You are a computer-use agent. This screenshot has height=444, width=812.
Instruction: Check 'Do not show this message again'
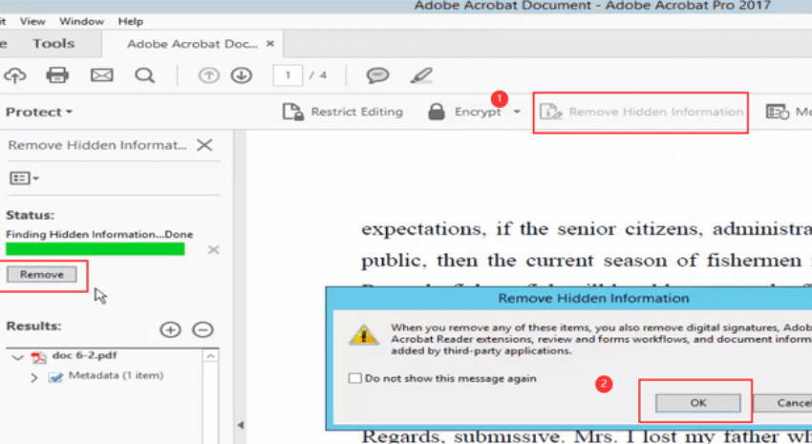point(354,378)
